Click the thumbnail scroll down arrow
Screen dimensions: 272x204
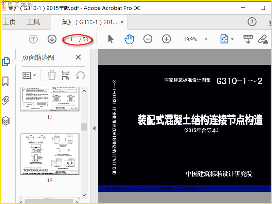pyautogui.click(x=84, y=195)
